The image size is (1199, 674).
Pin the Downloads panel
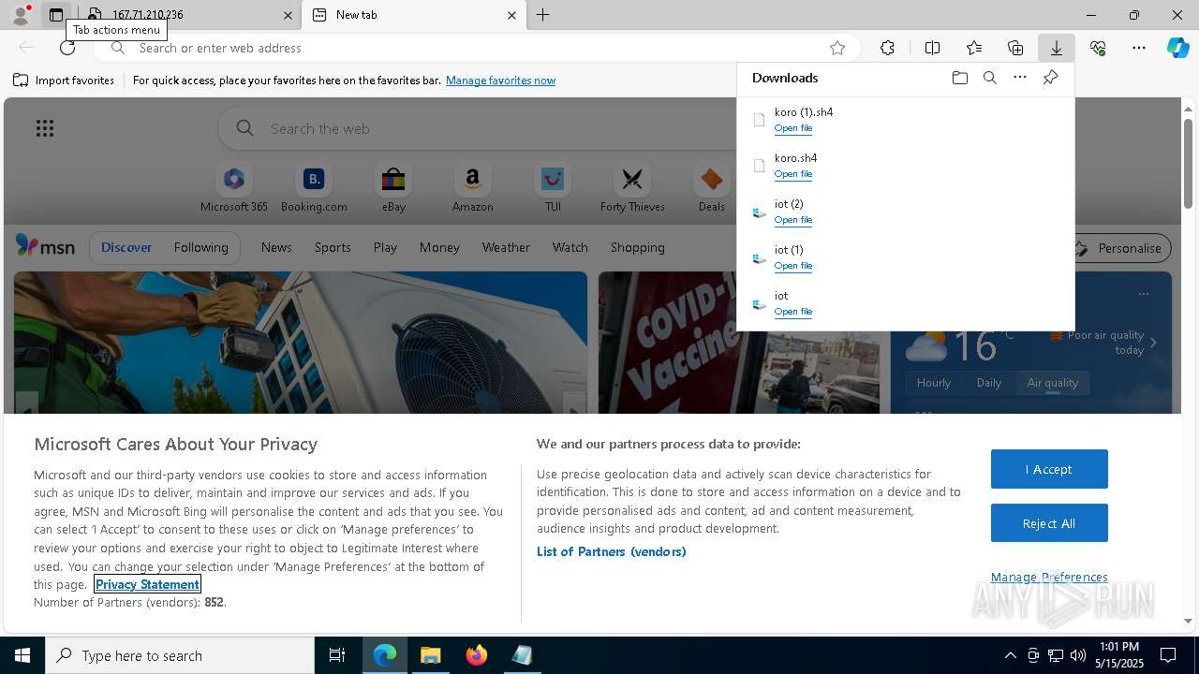[x=1050, y=78]
